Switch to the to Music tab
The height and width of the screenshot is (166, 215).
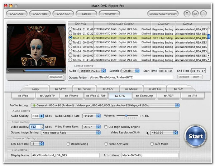(x=132, y=89)
